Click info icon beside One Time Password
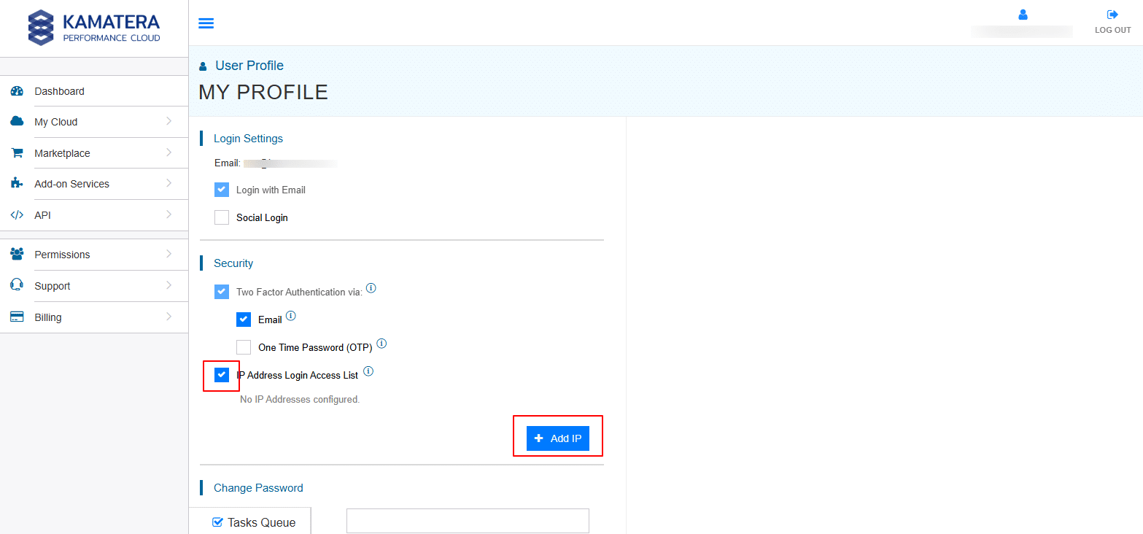The width and height of the screenshot is (1143, 534). pyautogui.click(x=381, y=344)
